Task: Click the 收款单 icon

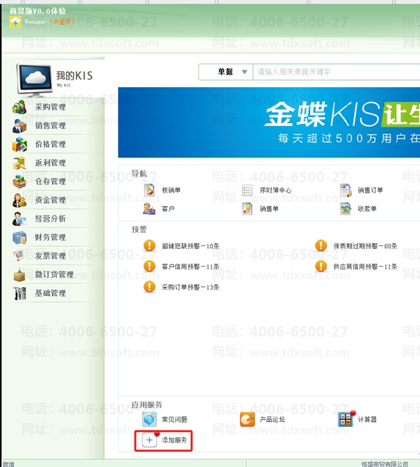Action: click(x=345, y=209)
